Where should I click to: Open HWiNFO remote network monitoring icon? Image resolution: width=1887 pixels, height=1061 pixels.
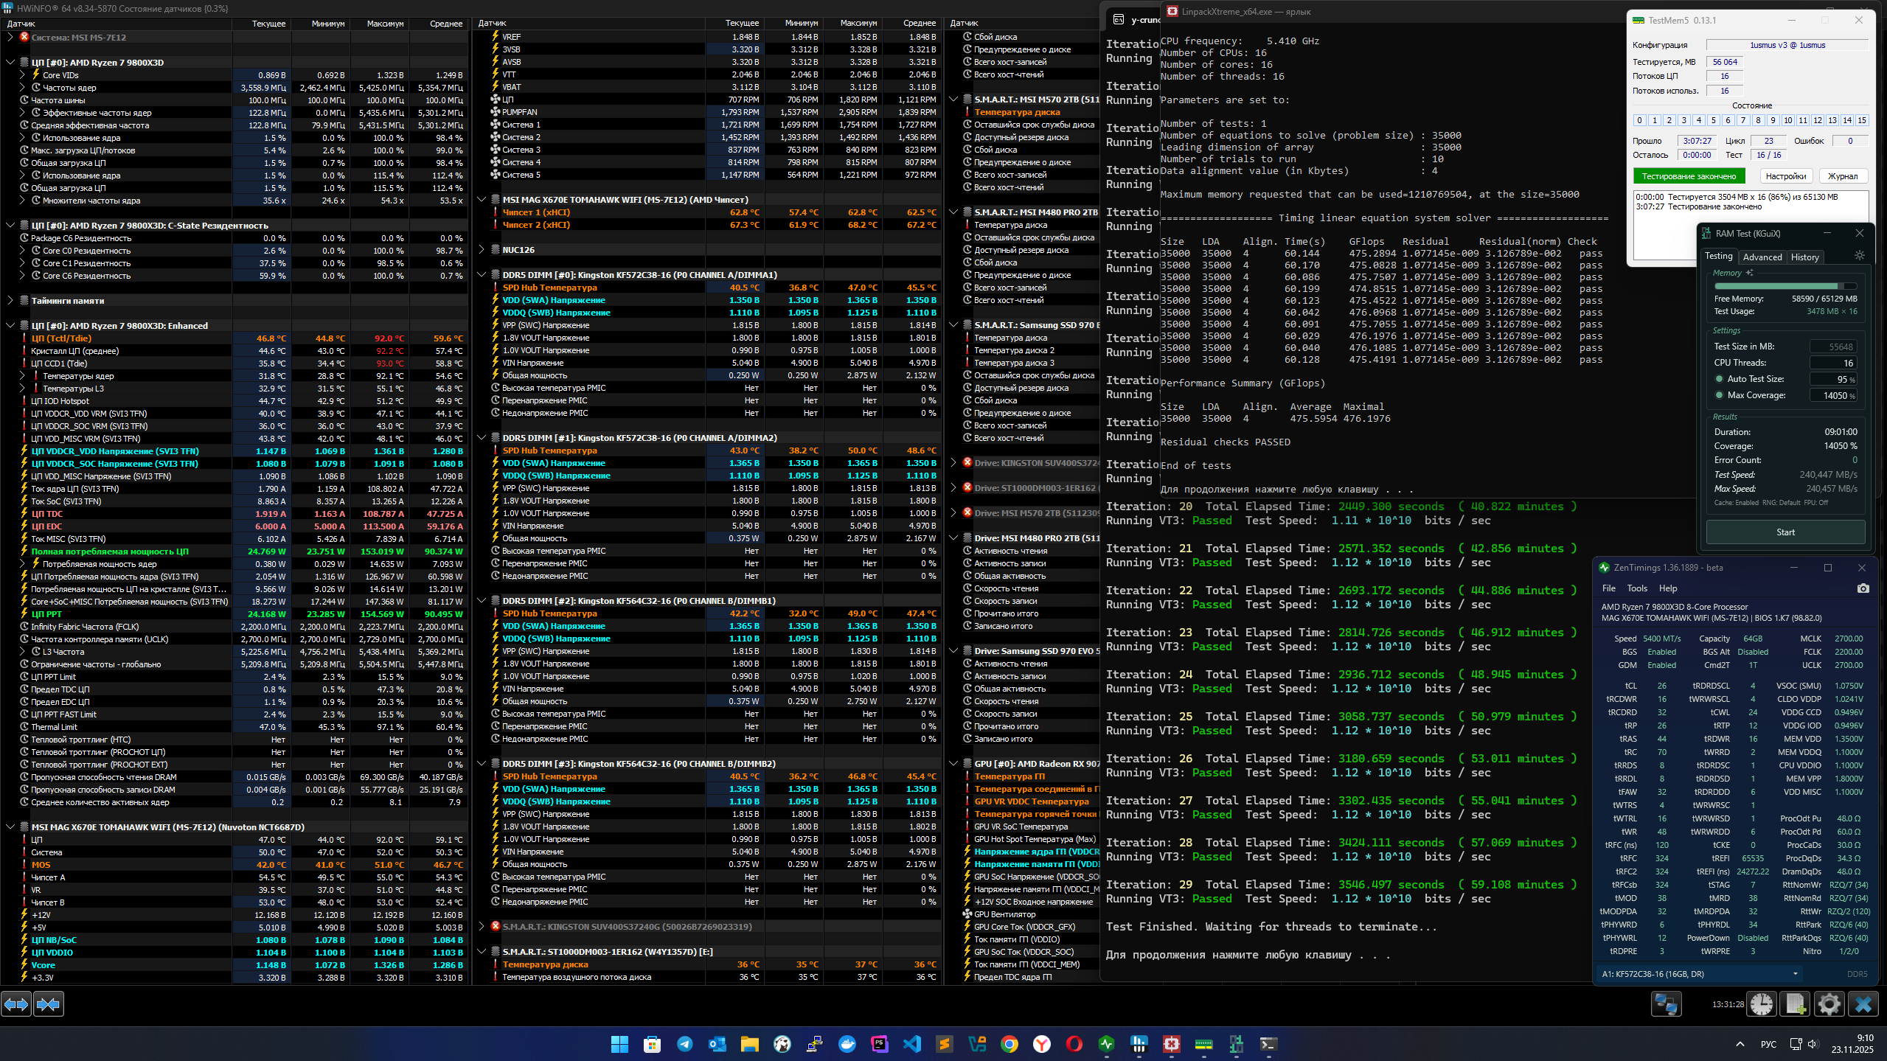(x=1666, y=1004)
